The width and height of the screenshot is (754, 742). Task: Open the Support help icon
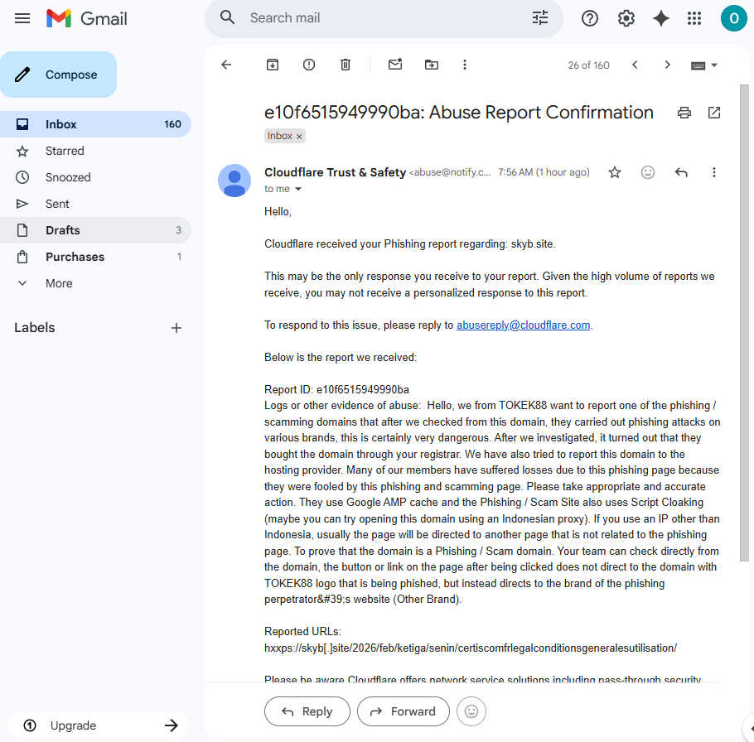[x=590, y=18]
